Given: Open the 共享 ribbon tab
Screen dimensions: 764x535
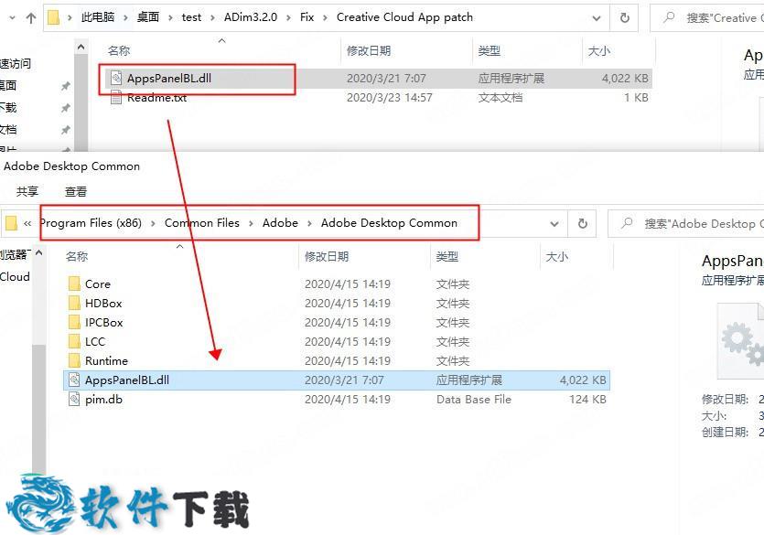Looking at the screenshot, I should pyautogui.click(x=27, y=191).
